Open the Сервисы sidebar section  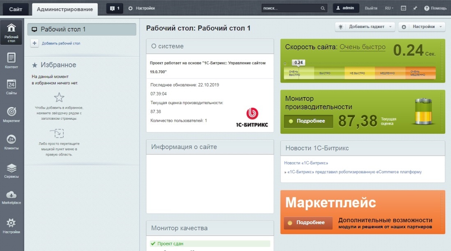pos(12,171)
